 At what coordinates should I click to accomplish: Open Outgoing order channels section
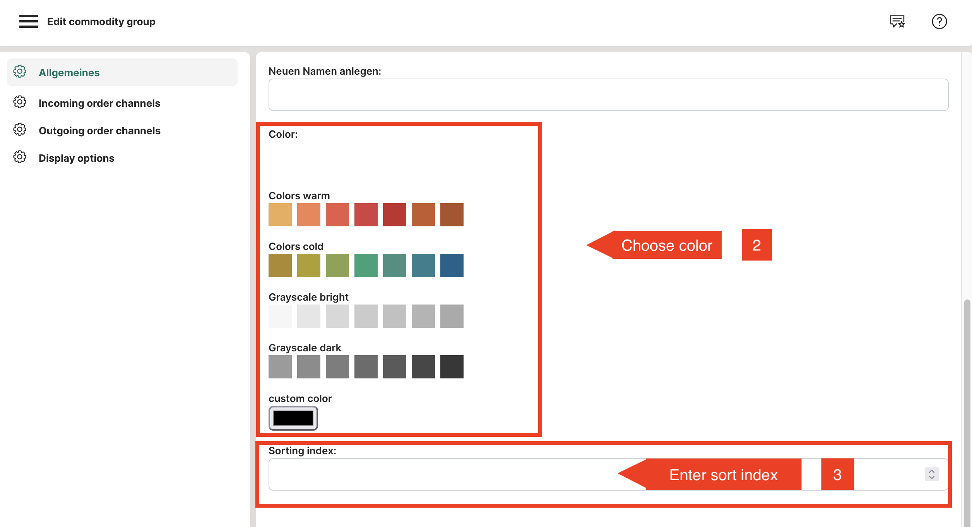(x=99, y=131)
